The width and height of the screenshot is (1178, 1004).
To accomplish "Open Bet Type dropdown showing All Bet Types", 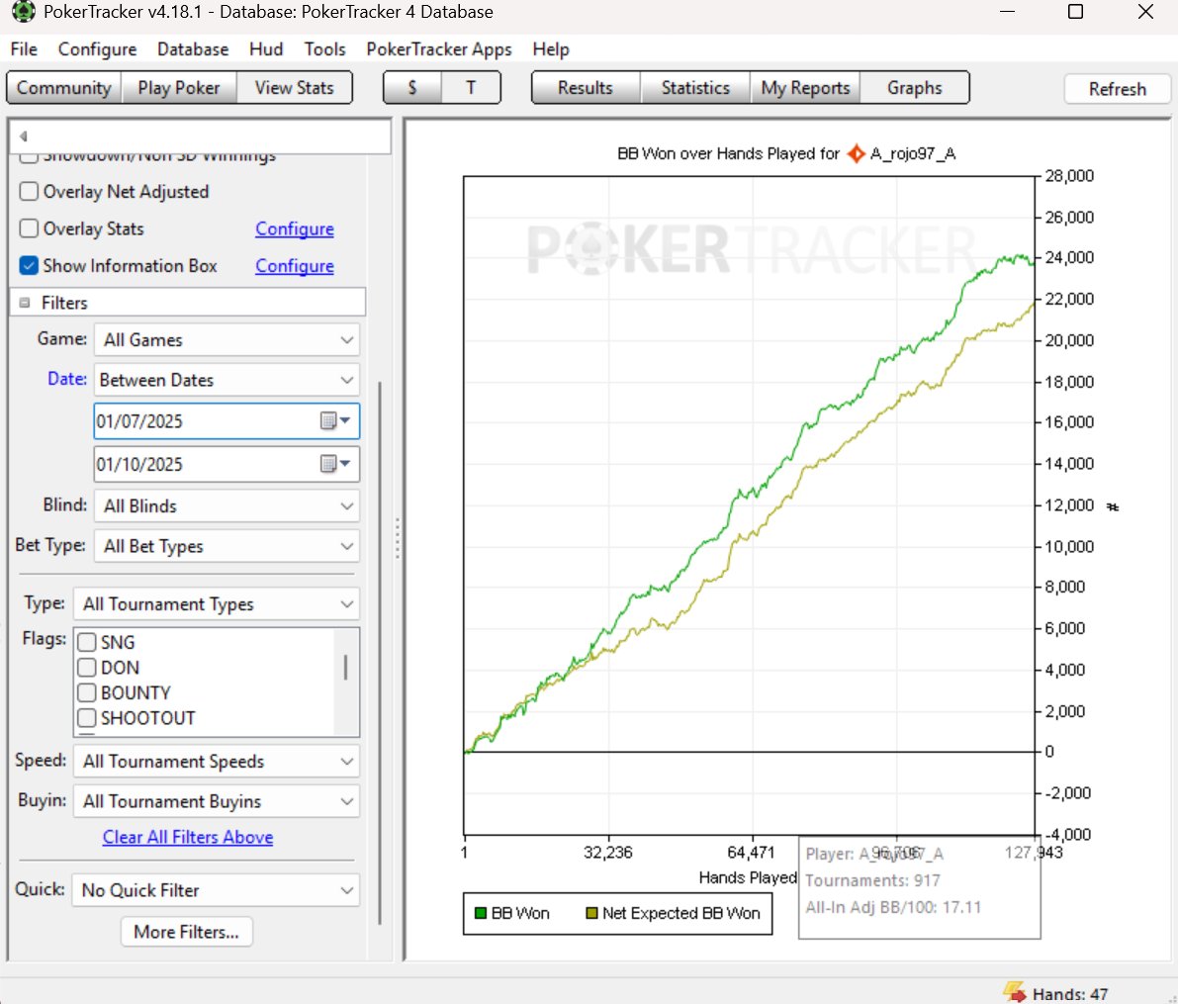I will (227, 546).
